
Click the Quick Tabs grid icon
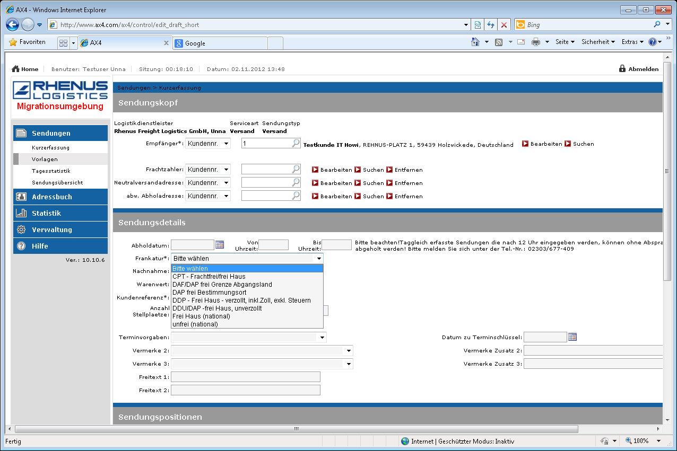pos(63,43)
